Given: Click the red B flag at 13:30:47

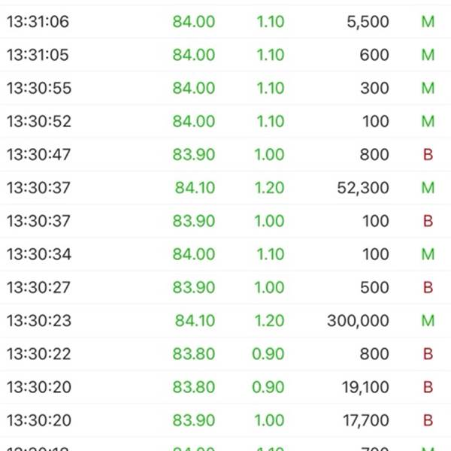Looking at the screenshot, I should click(428, 154).
